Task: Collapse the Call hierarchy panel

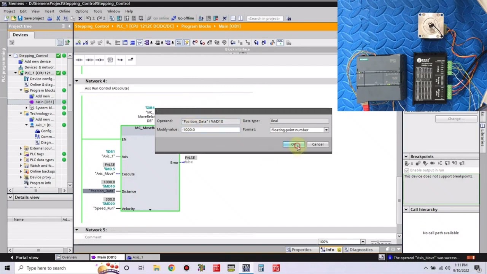Action: [406, 209]
